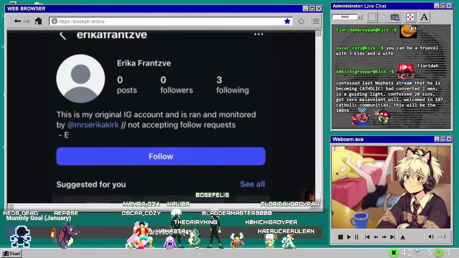
Task: Click the paste clipboard icon in Live Chat
Action: coord(395,17)
